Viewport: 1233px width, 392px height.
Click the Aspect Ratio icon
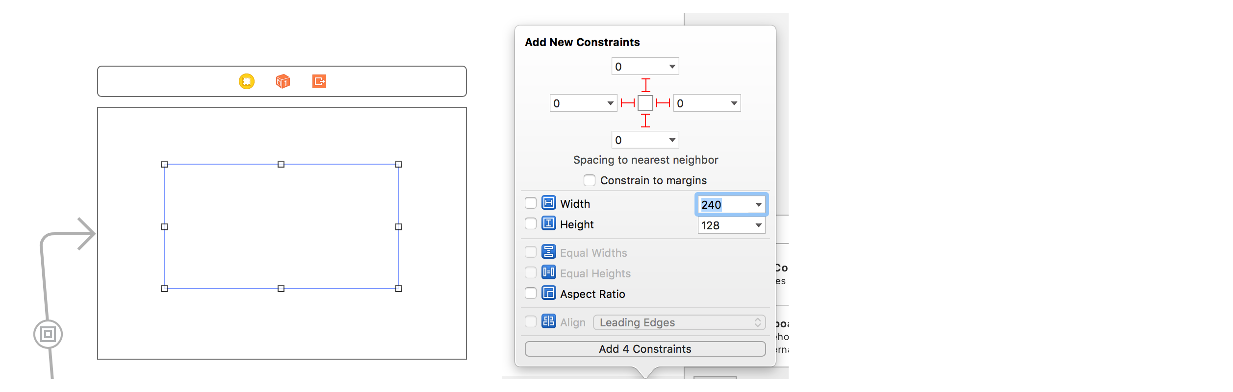coord(549,293)
